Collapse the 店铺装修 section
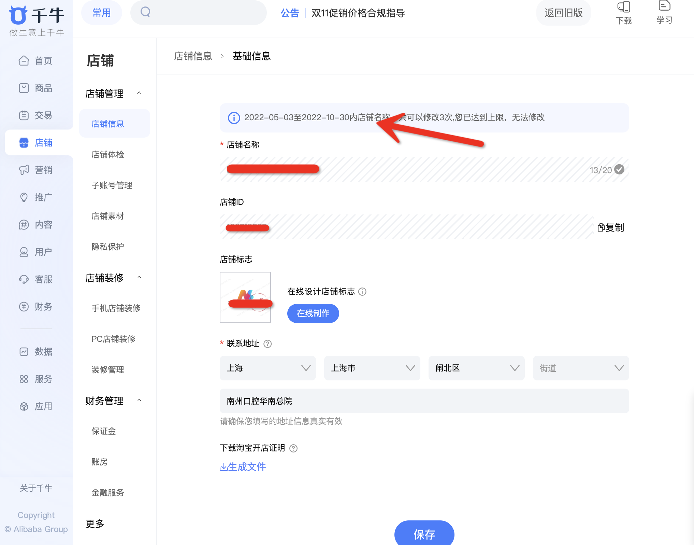 (x=139, y=278)
